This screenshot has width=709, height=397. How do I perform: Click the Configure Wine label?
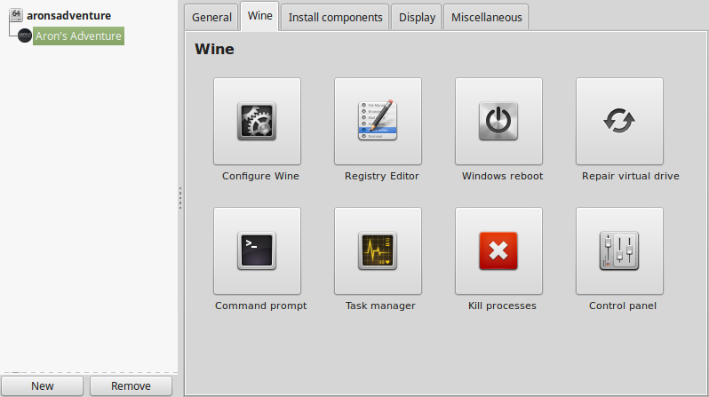pyautogui.click(x=260, y=176)
